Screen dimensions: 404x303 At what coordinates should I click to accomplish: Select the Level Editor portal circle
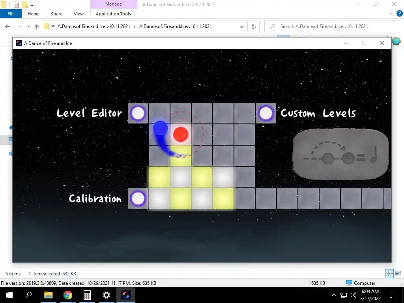pos(138,113)
